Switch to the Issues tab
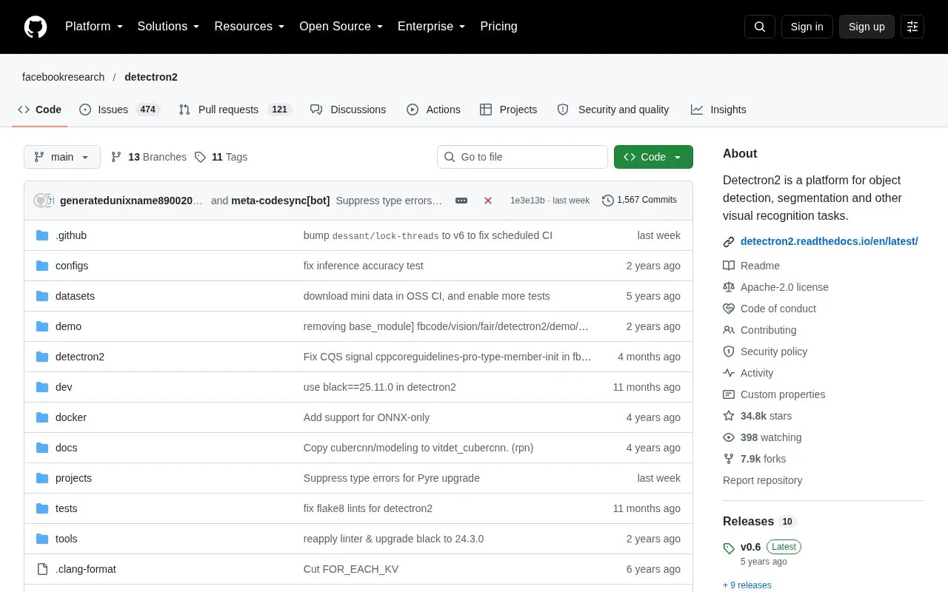The width and height of the screenshot is (948, 592). click(119, 110)
